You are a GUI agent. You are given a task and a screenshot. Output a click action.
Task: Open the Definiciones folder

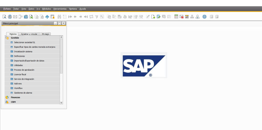pos(19,56)
